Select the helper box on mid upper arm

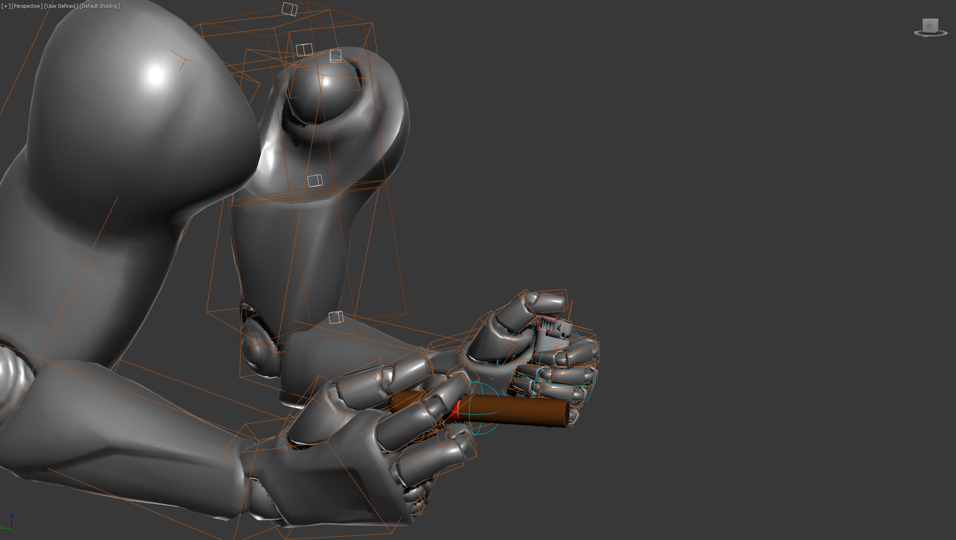point(315,180)
